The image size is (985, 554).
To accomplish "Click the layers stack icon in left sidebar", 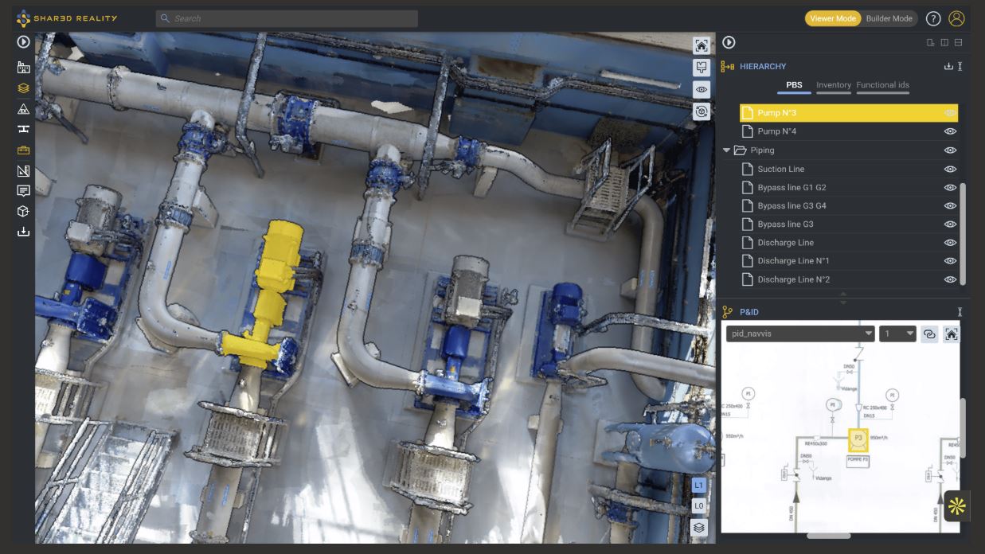I will (23, 88).
